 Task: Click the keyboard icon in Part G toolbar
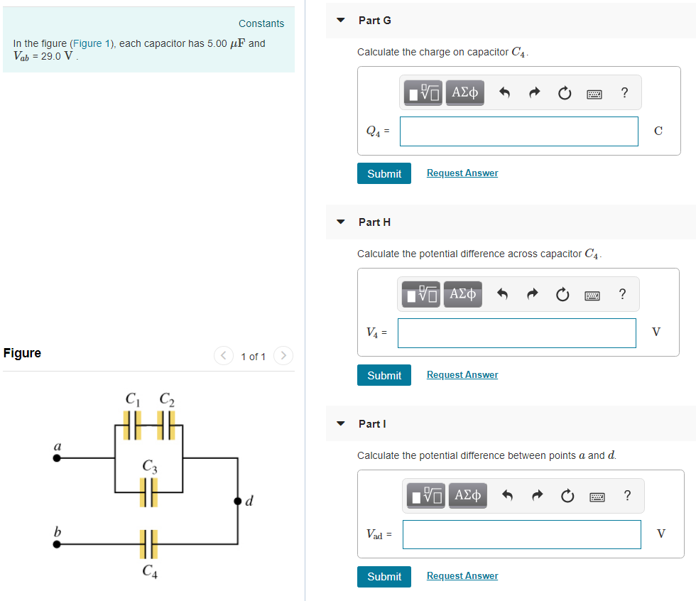tap(594, 93)
